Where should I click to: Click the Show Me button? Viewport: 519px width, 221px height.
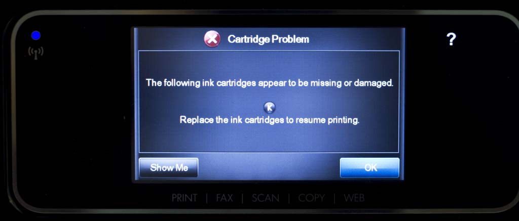pyautogui.click(x=168, y=167)
